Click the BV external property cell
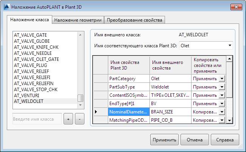Image resolution: width=246 pixels, height=152 pixels. point(170,104)
